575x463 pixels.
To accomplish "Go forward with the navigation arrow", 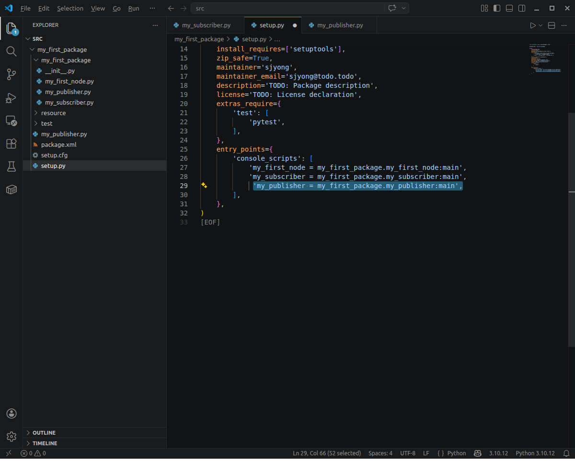I will (x=184, y=8).
